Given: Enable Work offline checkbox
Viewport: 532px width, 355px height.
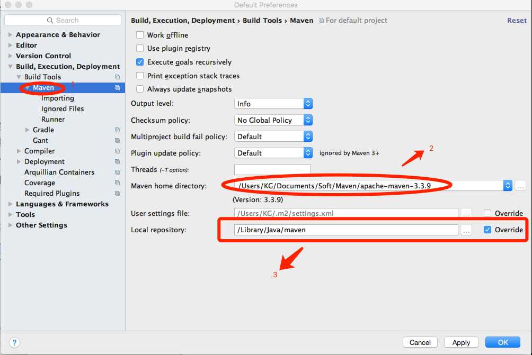Looking at the screenshot, I should (x=140, y=35).
